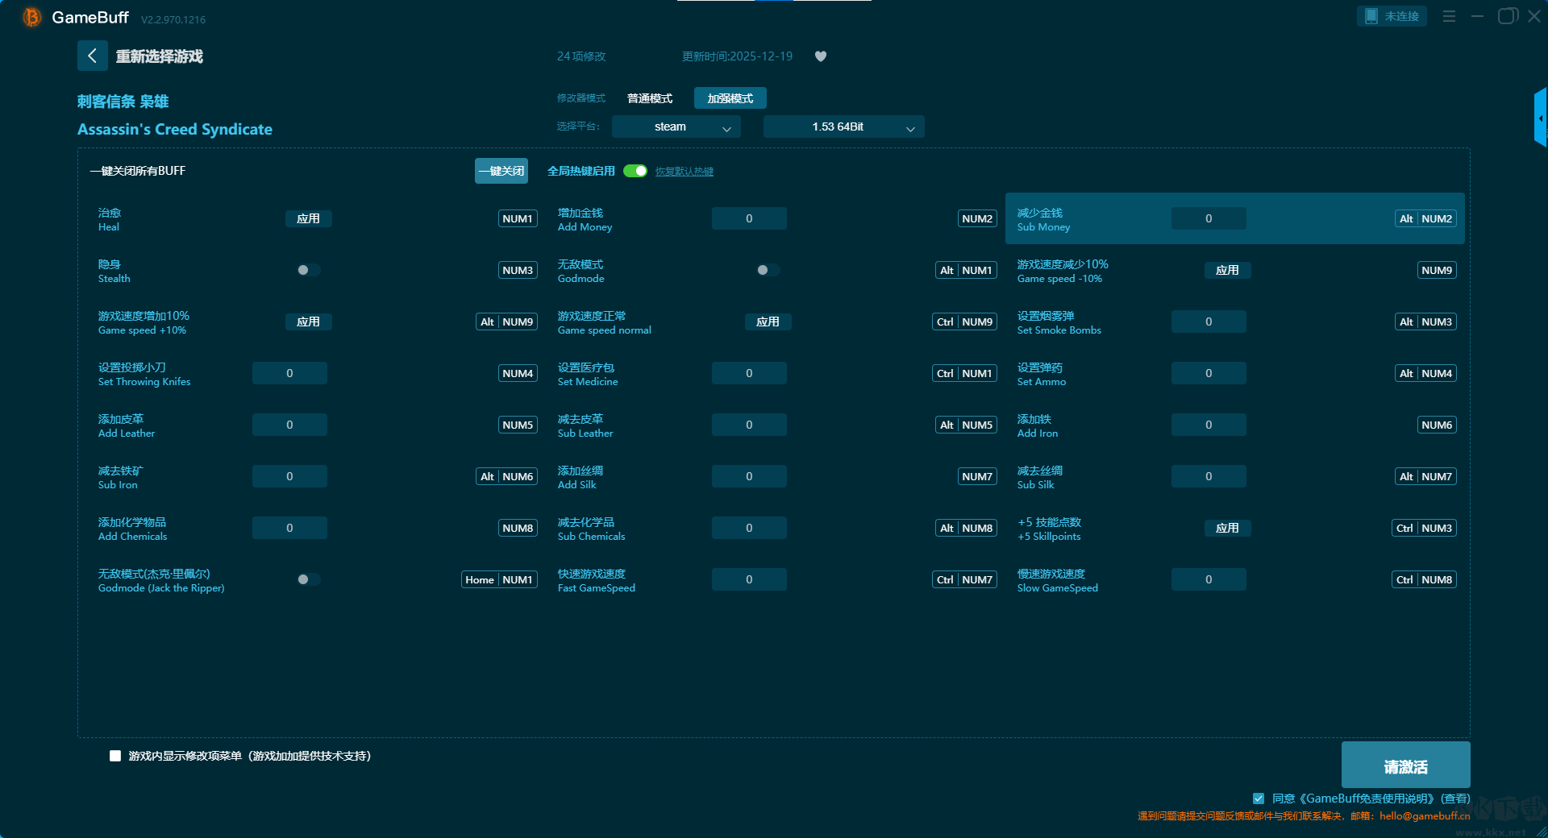Select the 加强模式 enhanced mode tab
Image resolution: width=1548 pixels, height=838 pixels.
[x=730, y=98]
